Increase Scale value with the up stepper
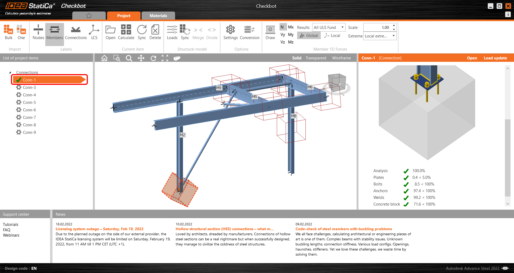The image size is (514, 273). tap(394, 25)
